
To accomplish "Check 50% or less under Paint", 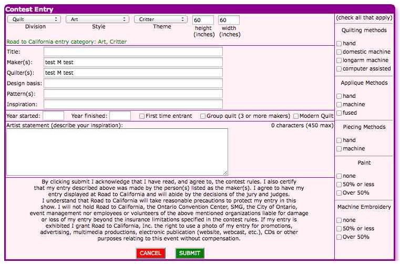I will click(x=339, y=185).
